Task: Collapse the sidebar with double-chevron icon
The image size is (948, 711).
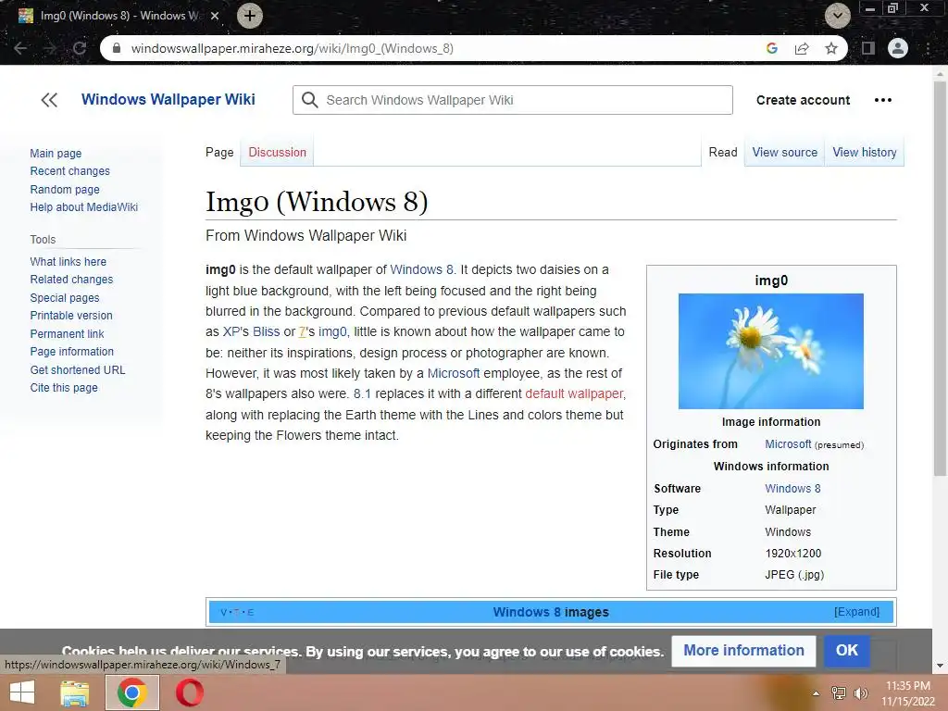Action: [49, 100]
